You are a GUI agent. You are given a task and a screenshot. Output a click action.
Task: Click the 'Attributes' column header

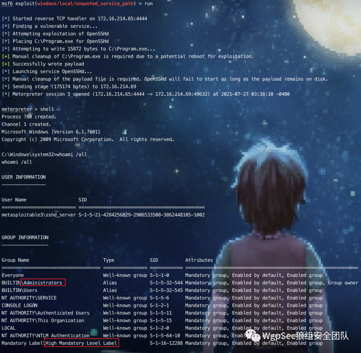click(x=199, y=260)
